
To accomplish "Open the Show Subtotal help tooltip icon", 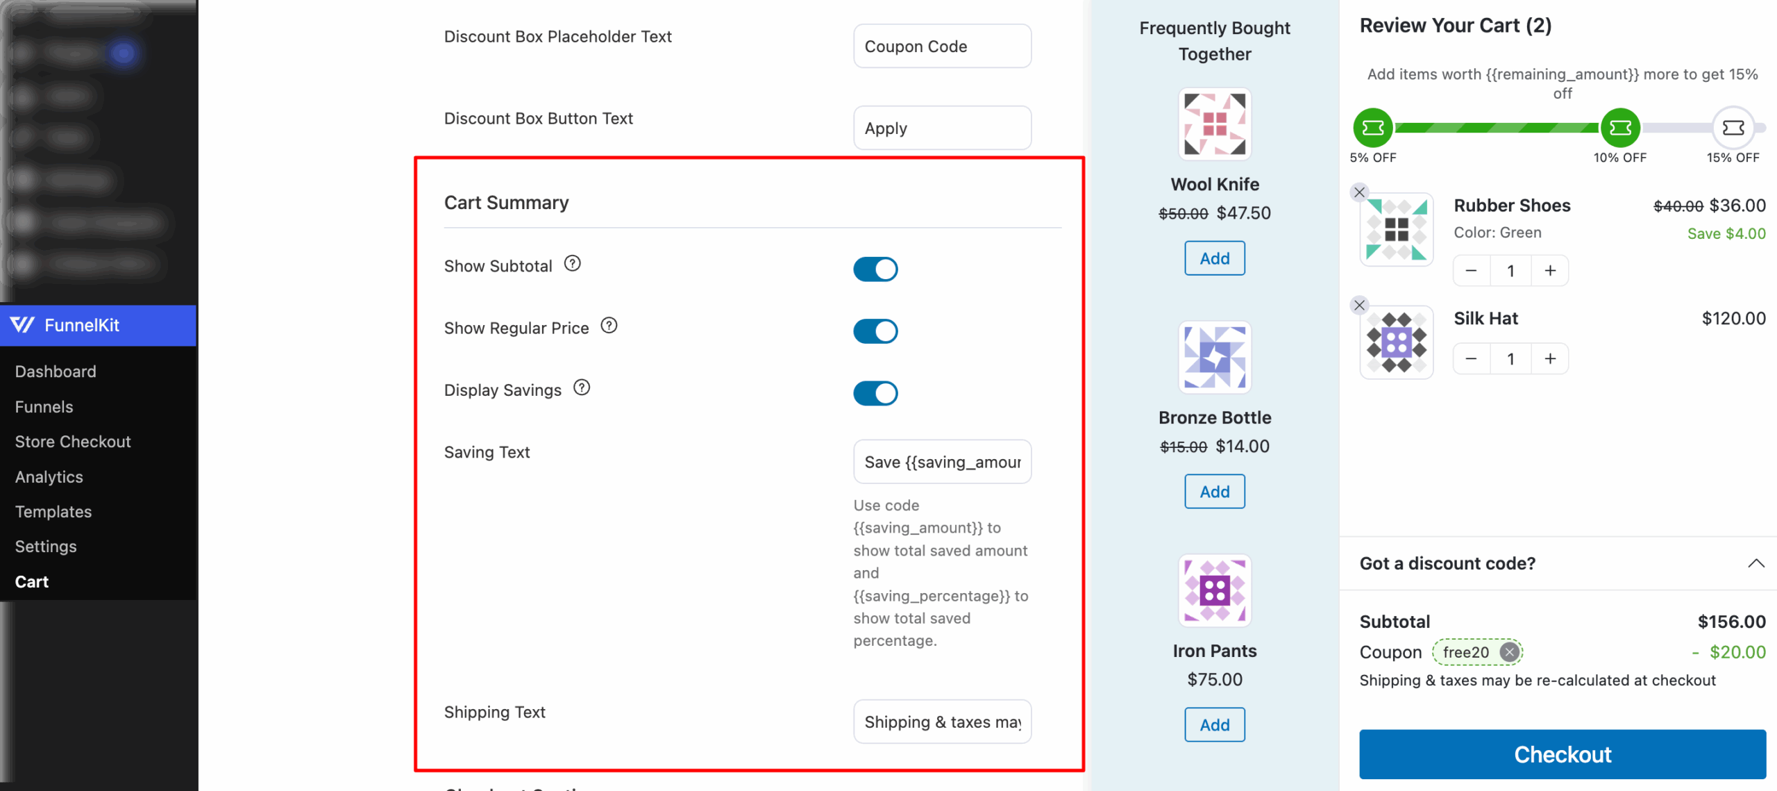I will 572,263.
